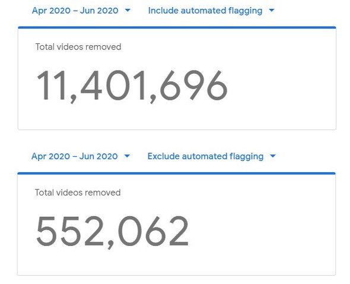Click Total videos removed label above 11,401,696

(78, 47)
